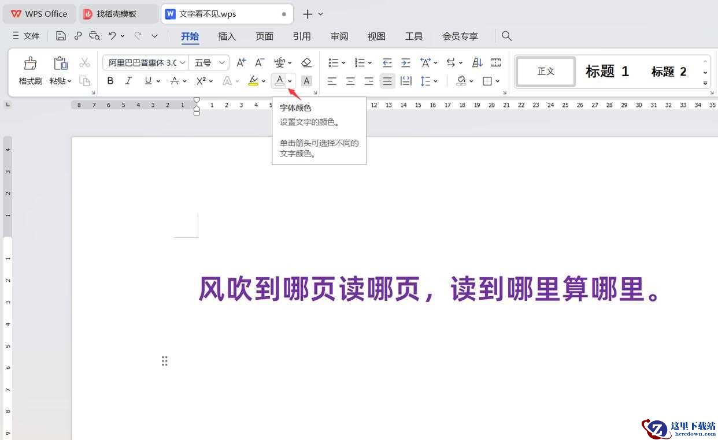Toggle bold formatting
Viewport: 718px width, 440px height.
coord(110,81)
